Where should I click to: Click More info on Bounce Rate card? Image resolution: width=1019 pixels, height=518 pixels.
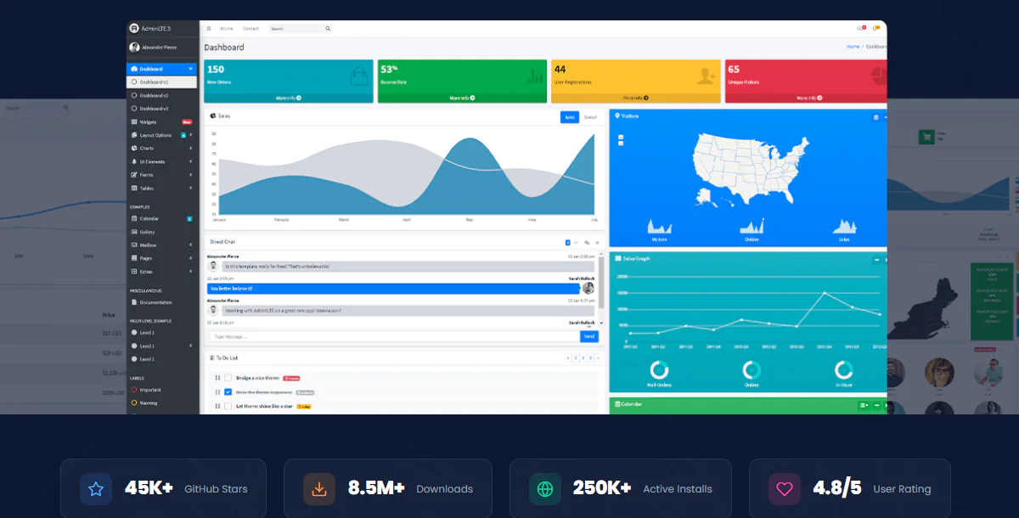[x=461, y=98]
